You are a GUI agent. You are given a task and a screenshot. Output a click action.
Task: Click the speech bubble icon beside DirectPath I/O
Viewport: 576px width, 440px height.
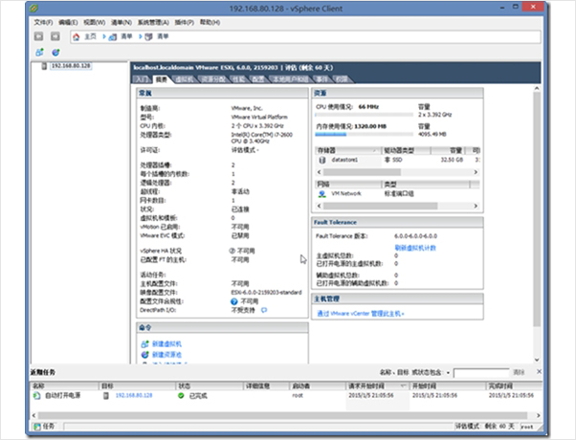pyautogui.click(x=264, y=310)
